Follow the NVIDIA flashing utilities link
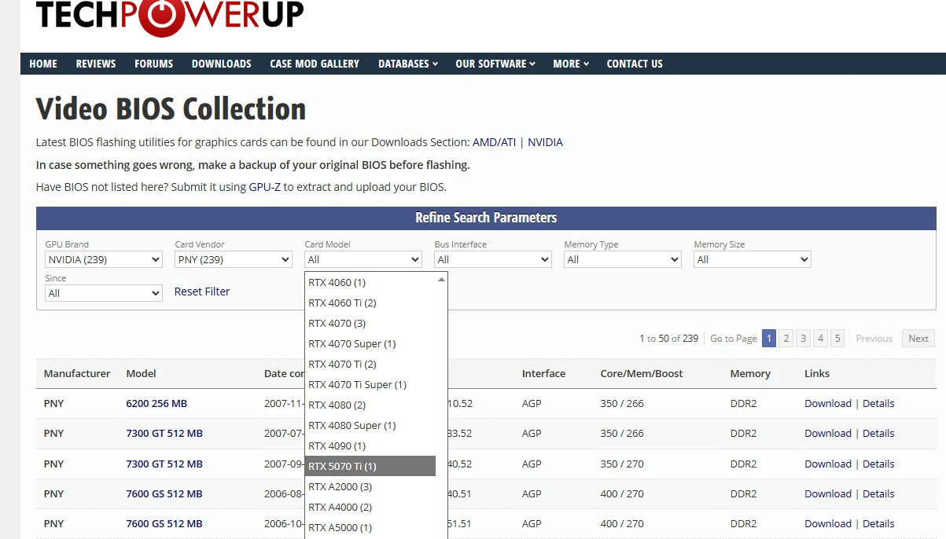 tap(545, 142)
